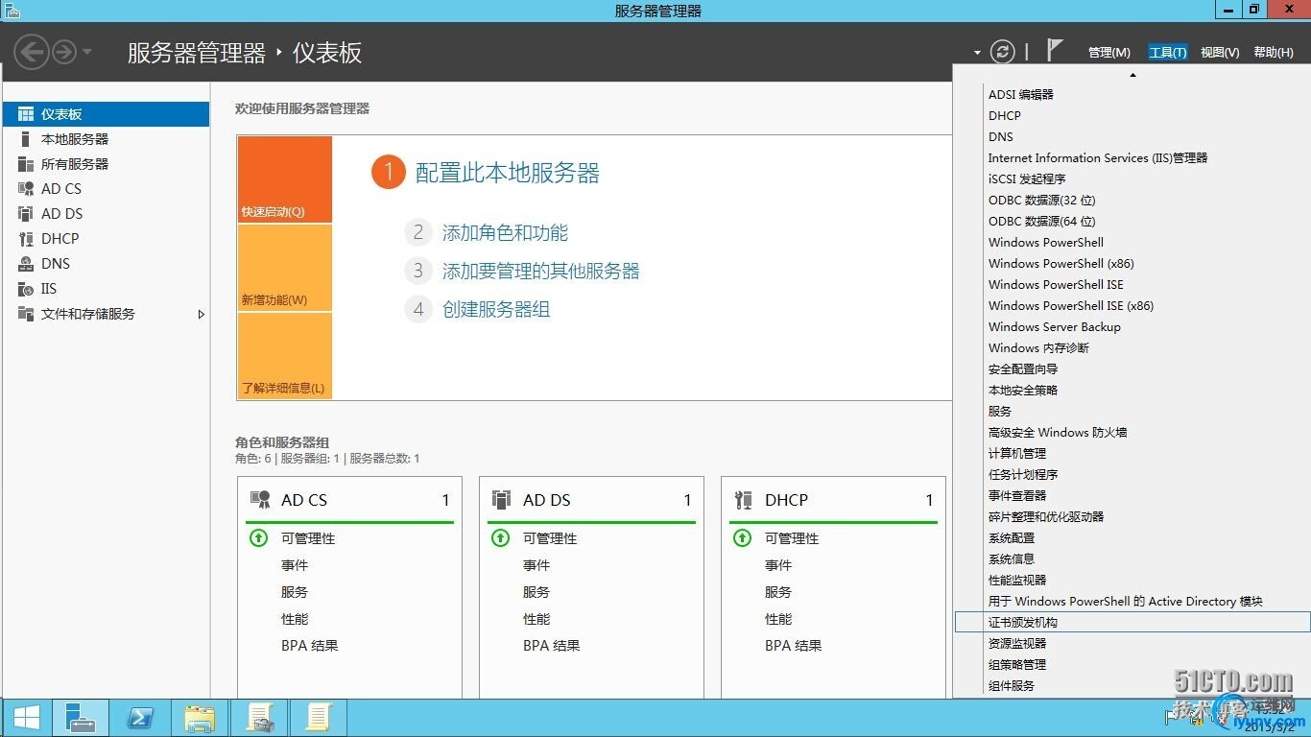Viewport: 1311px width, 737px height.
Task: Open the 管理(M) menu
Action: [x=1109, y=53]
